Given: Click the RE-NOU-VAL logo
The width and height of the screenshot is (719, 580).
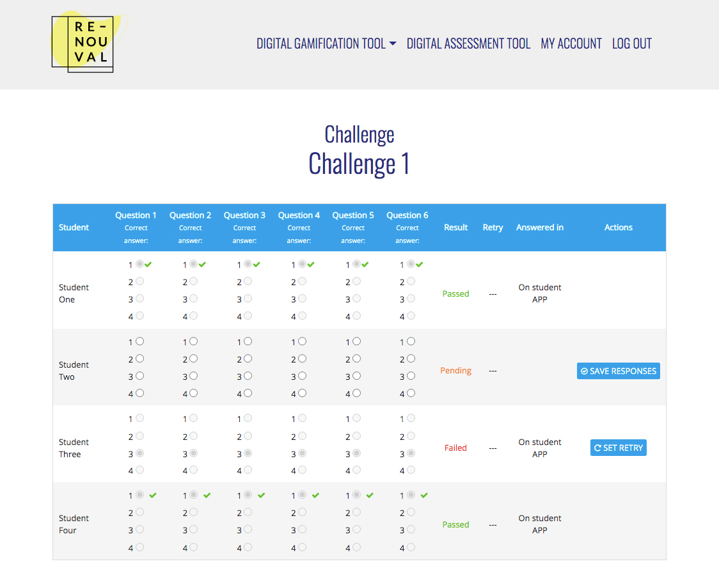Looking at the screenshot, I should click(83, 43).
